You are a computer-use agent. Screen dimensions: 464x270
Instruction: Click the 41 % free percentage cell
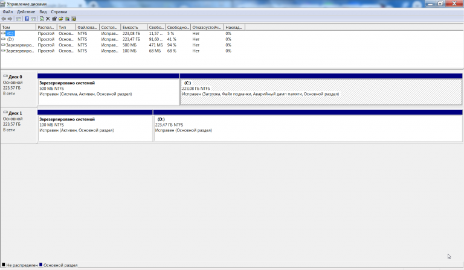pyautogui.click(x=172, y=39)
